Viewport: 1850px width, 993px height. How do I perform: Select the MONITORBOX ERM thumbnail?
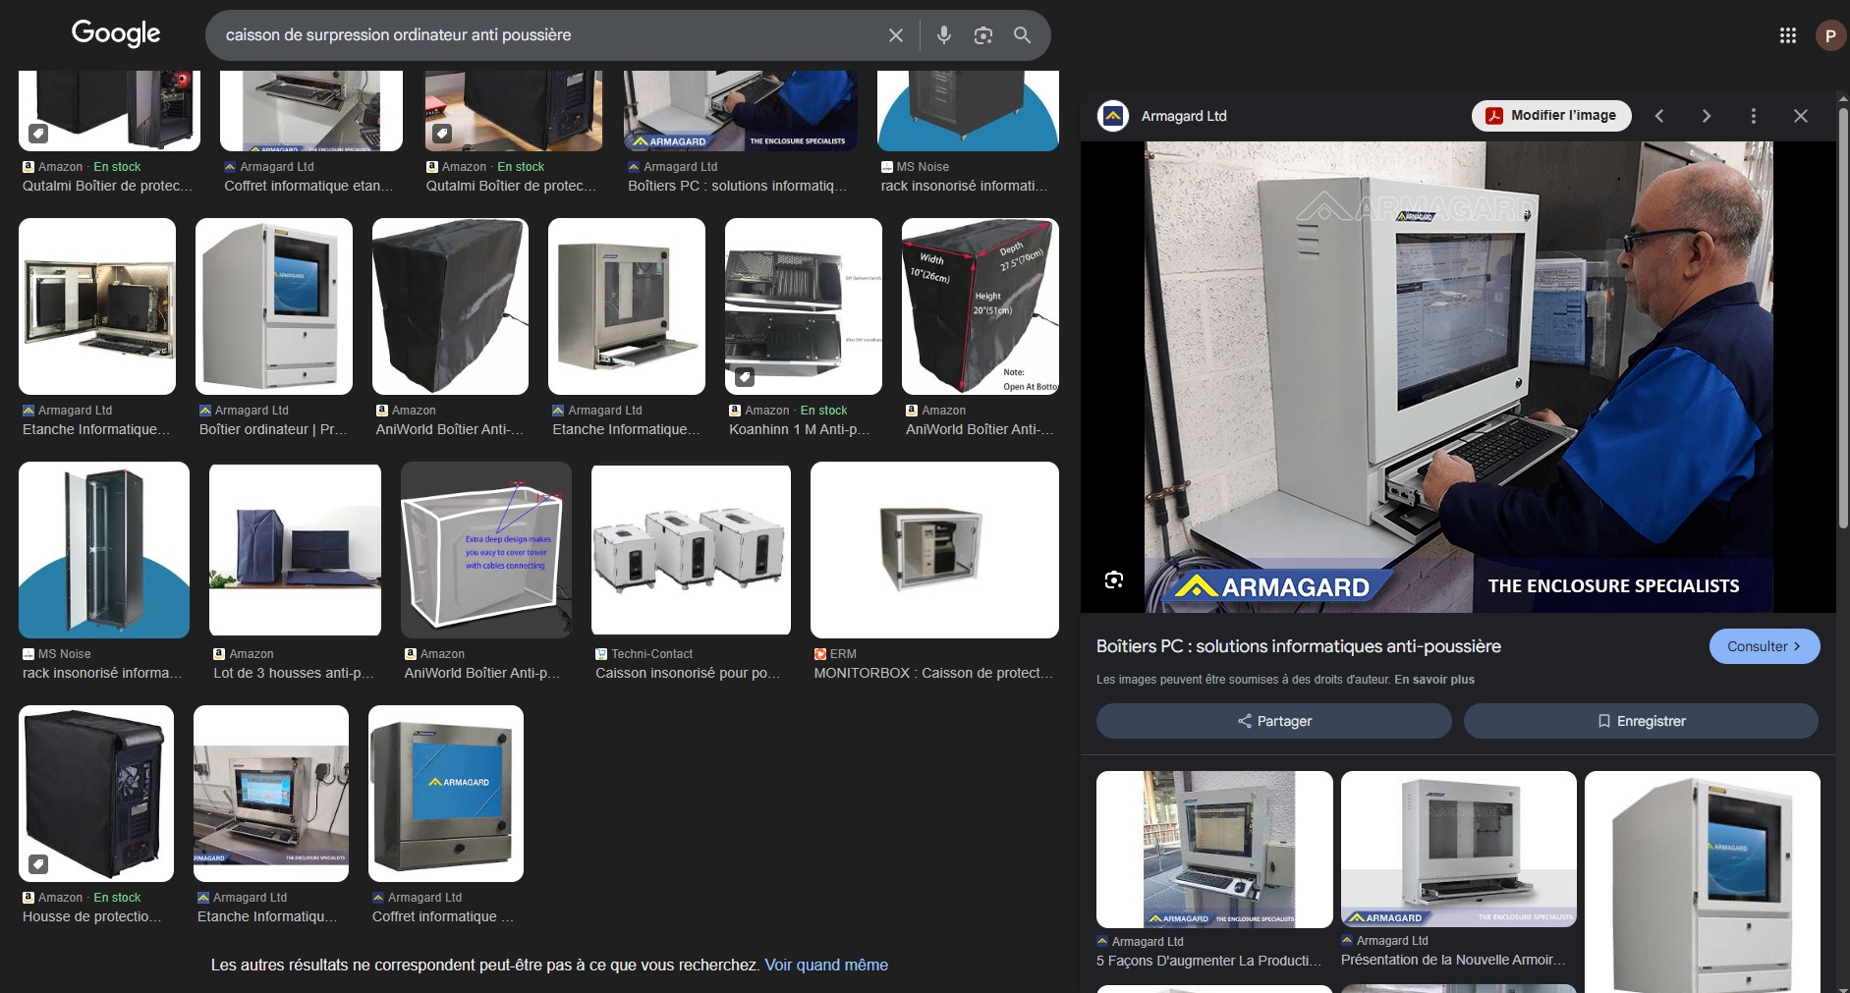[x=933, y=550]
